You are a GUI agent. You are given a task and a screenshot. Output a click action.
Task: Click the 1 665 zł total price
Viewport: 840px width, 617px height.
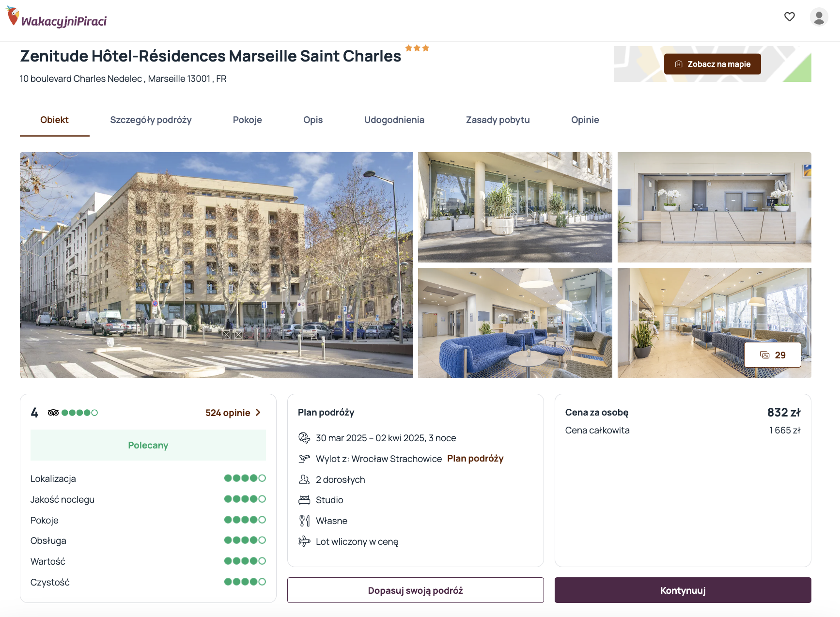click(785, 430)
